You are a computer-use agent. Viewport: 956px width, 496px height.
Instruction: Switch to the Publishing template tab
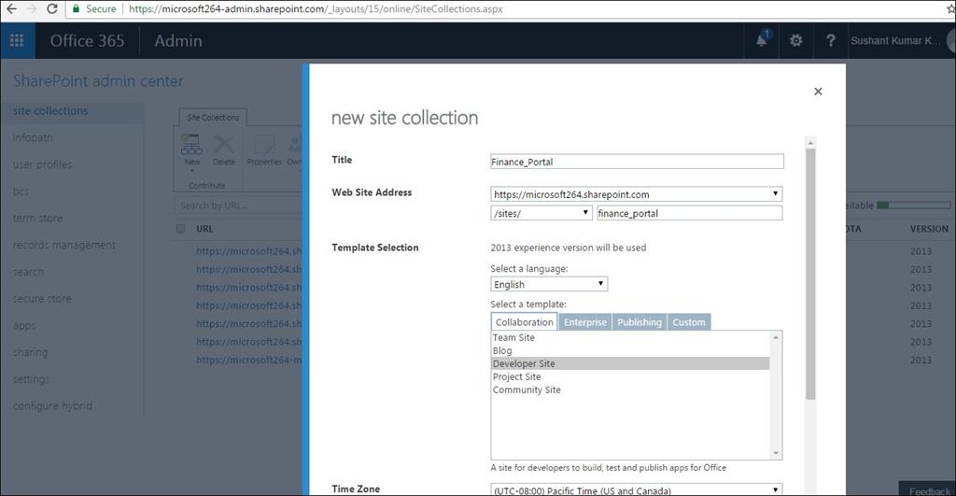[639, 321]
